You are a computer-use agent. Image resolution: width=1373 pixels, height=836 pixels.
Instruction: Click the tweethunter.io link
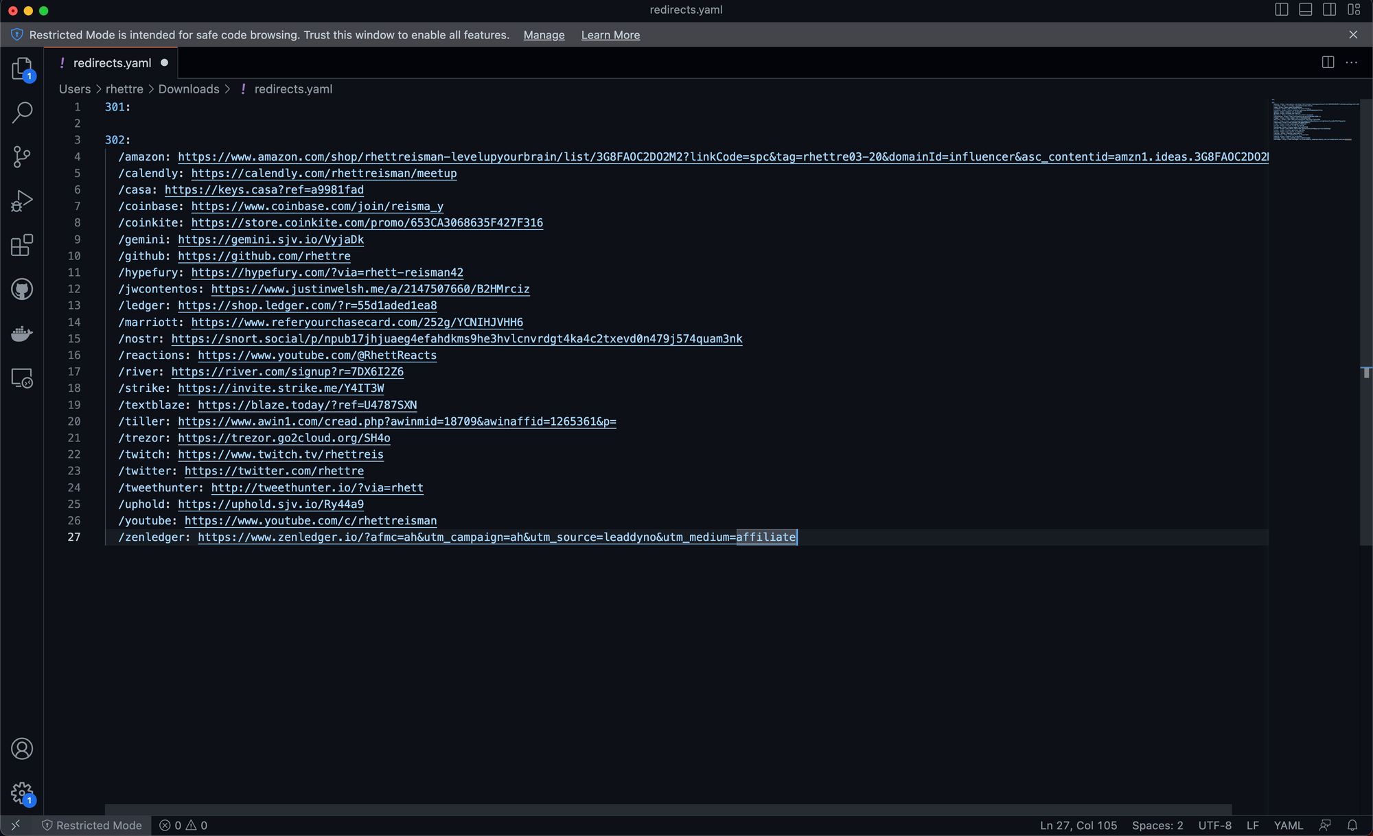(x=317, y=487)
